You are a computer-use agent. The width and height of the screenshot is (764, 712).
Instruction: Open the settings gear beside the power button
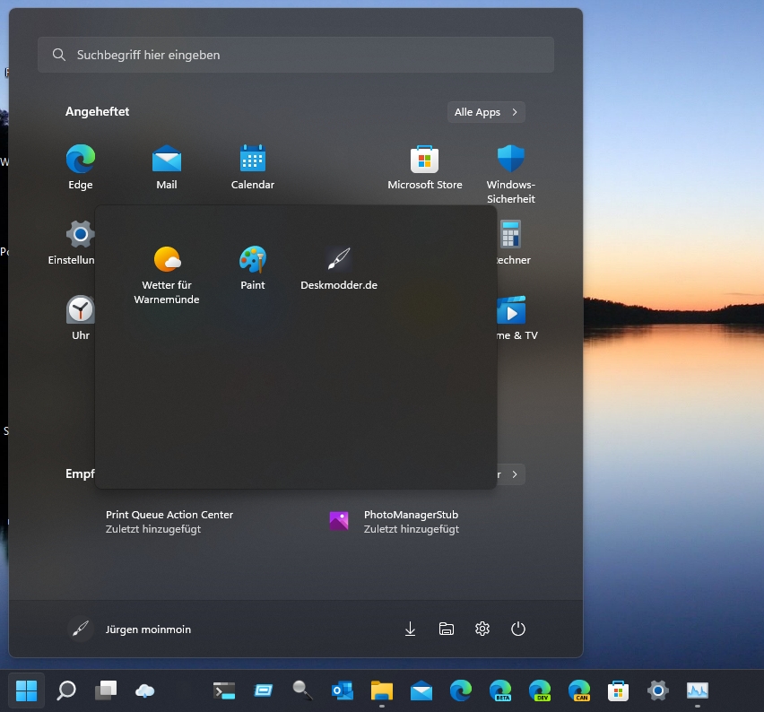(482, 629)
